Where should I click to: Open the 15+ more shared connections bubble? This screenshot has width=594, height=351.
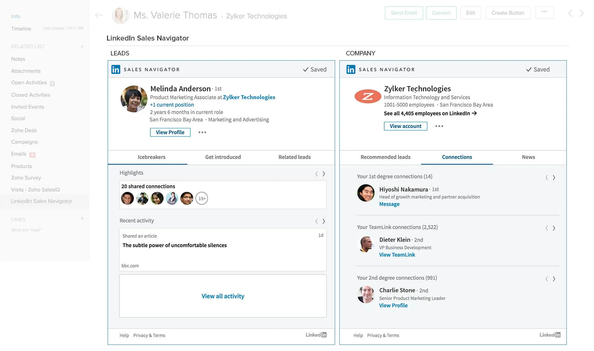coord(202,199)
